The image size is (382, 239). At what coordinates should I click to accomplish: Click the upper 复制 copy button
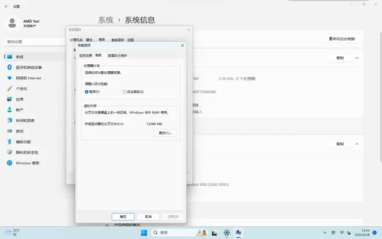click(340, 58)
